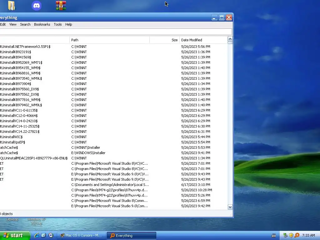Open the Bookmarks menu

[42, 24]
